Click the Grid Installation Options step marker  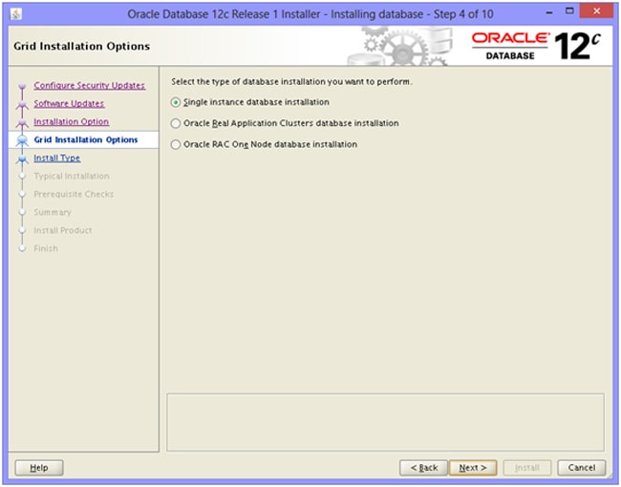(x=22, y=140)
